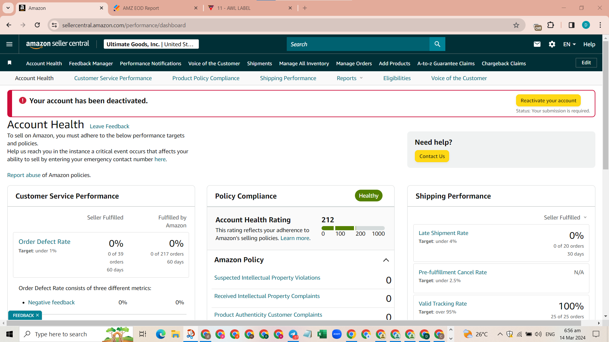
Task: Switch to the AMZ EOD Report tab
Action: coord(155,8)
